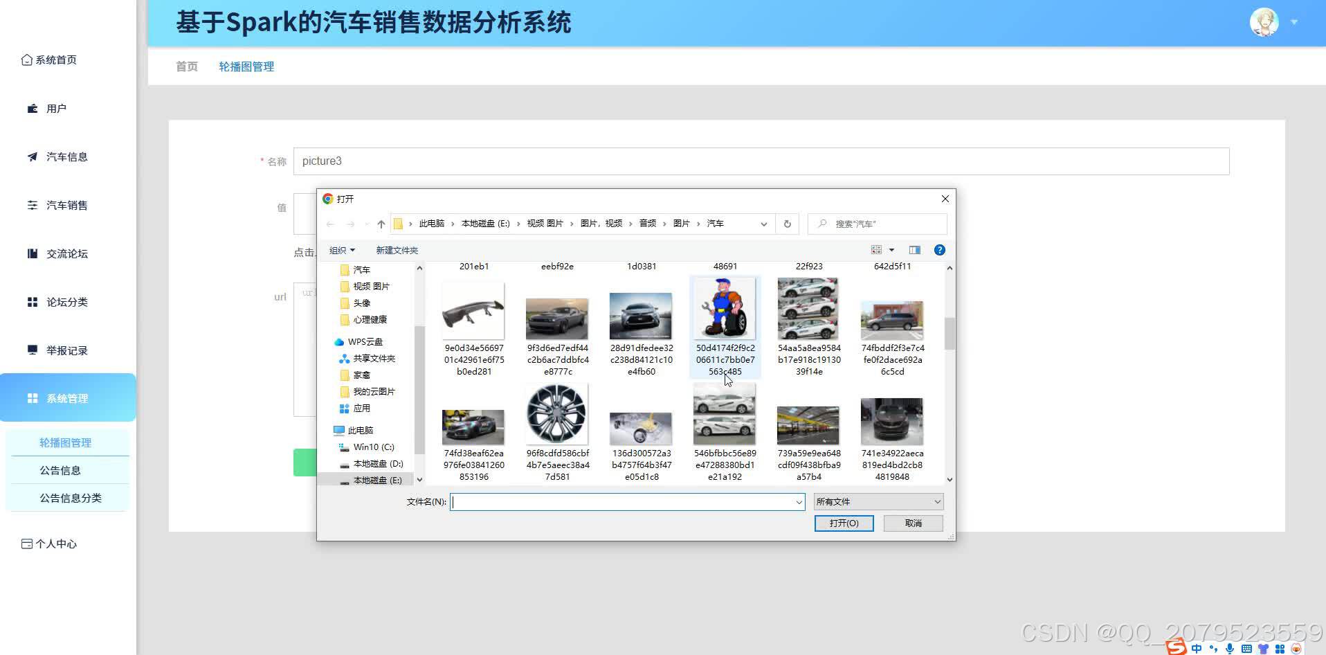Click the forward arrow in file dialog
Screen dimensions: 1326x655
point(350,224)
